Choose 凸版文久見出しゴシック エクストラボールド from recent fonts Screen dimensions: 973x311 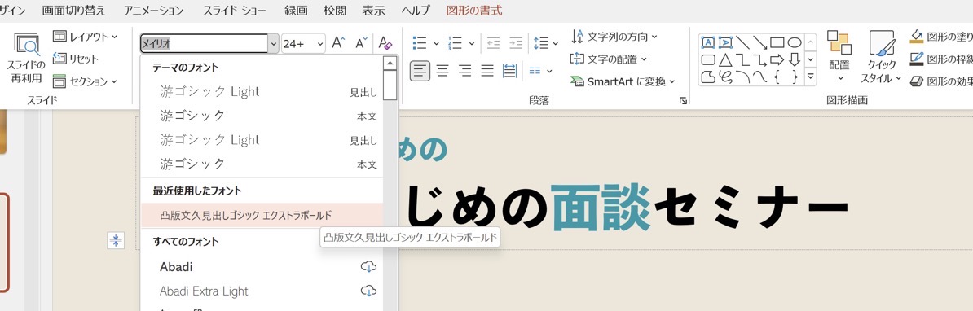click(262, 216)
